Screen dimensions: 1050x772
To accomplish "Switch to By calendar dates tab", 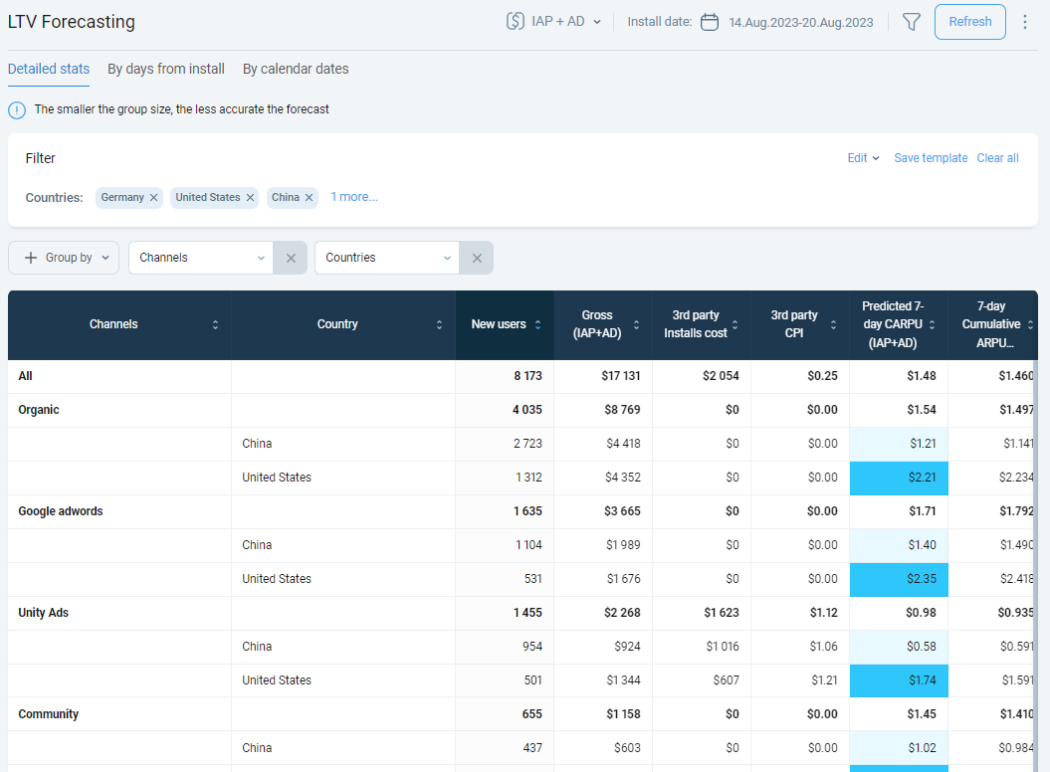I will 296,69.
